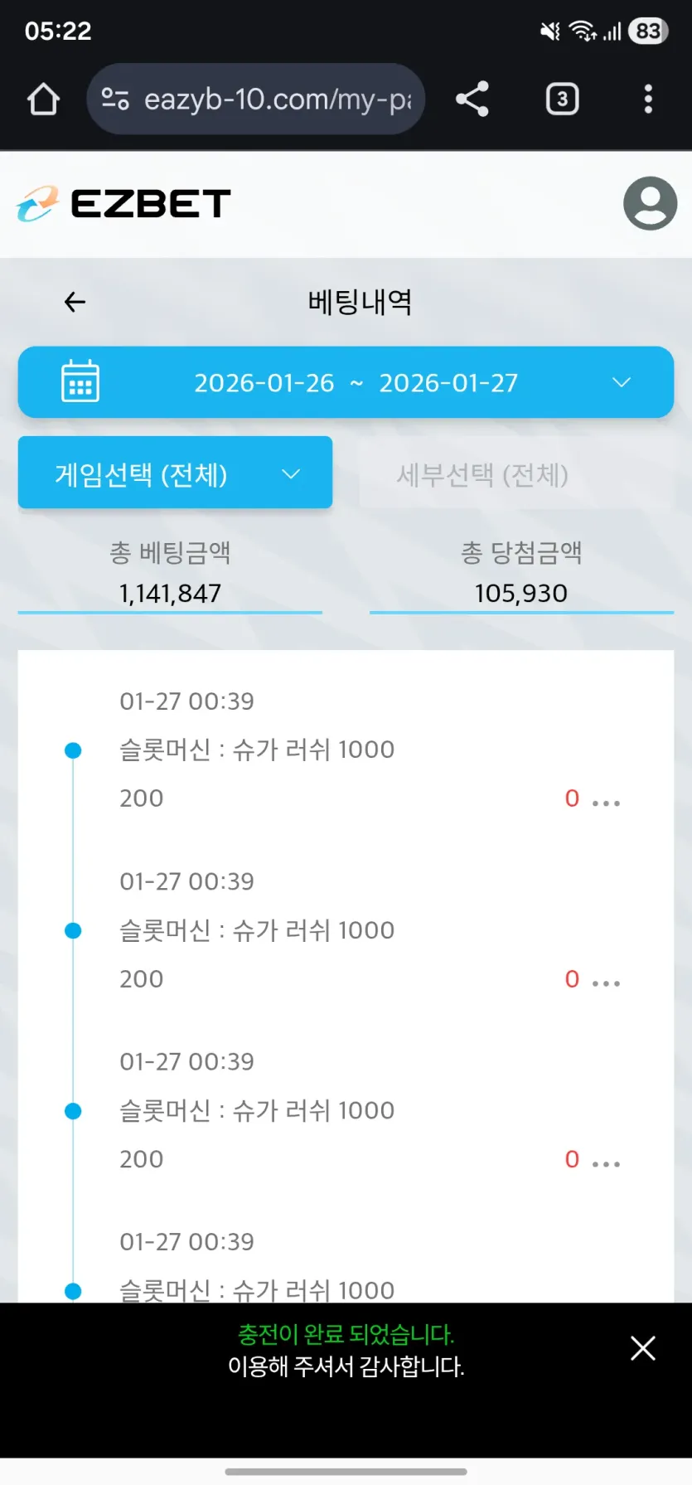This screenshot has height=1485, width=692.
Task: Open the user profile avatar icon
Action: pyautogui.click(x=651, y=203)
